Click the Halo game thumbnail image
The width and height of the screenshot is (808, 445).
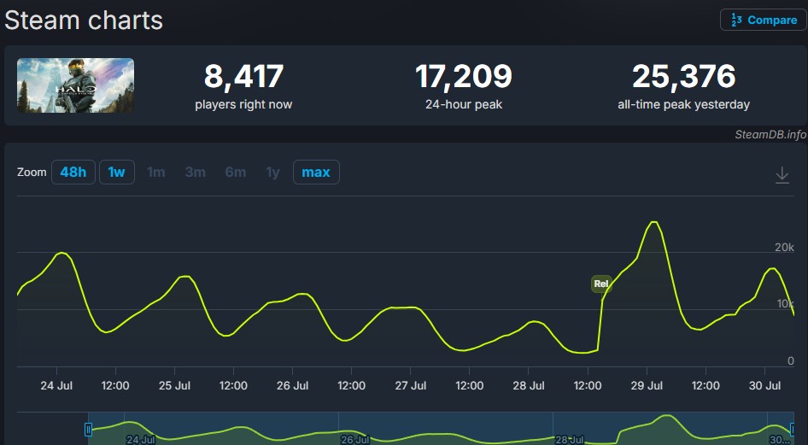75,85
